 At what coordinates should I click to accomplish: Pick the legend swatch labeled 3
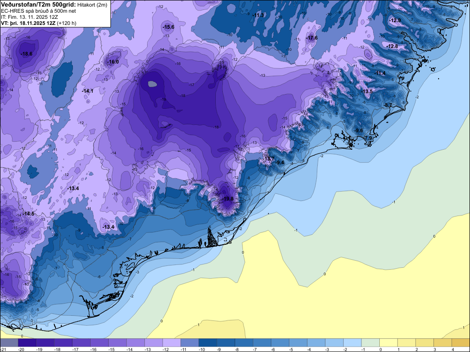click(443, 343)
